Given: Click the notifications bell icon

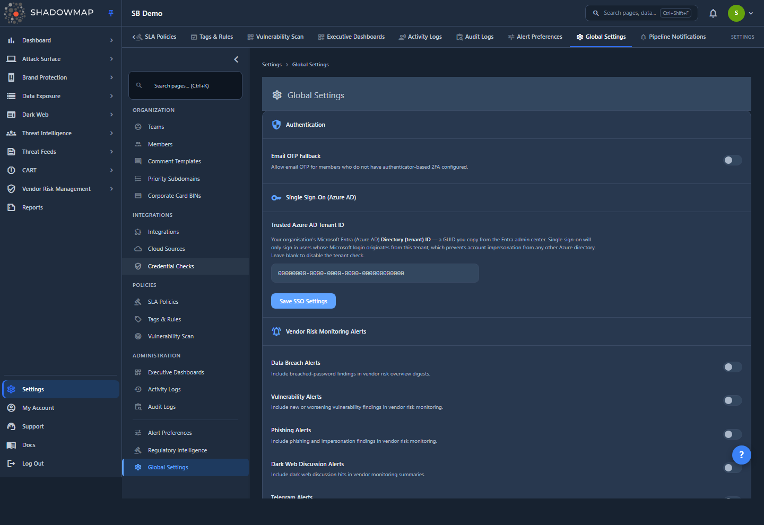Looking at the screenshot, I should [713, 13].
